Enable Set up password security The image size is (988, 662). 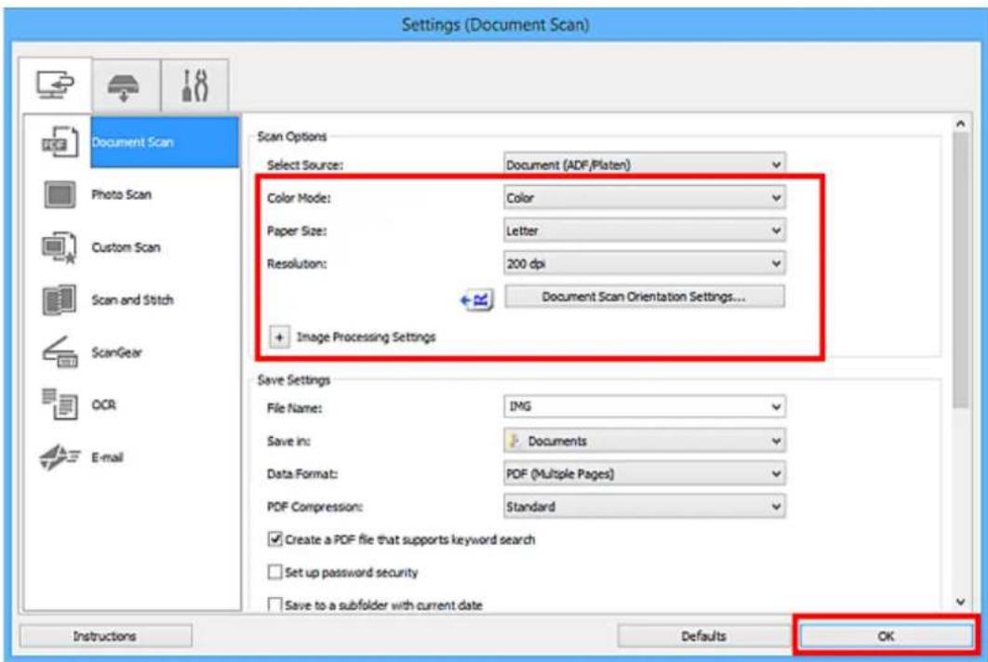274,572
